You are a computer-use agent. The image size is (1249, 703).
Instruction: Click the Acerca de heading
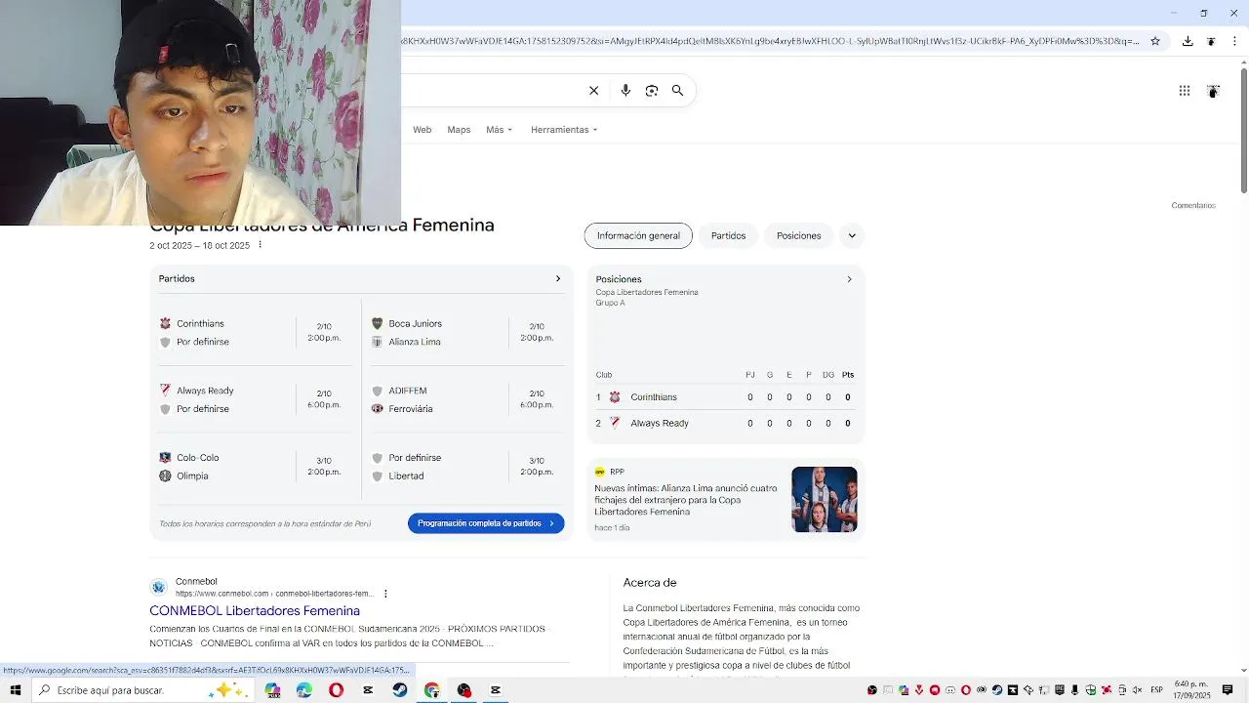(650, 583)
